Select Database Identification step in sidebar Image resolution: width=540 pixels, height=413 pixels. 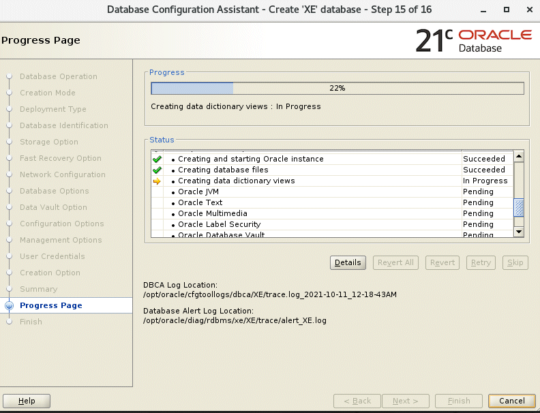click(64, 125)
